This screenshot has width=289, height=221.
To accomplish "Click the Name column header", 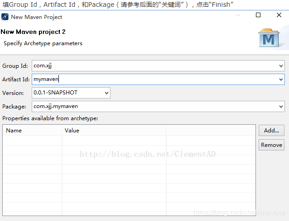I will tap(33, 131).
